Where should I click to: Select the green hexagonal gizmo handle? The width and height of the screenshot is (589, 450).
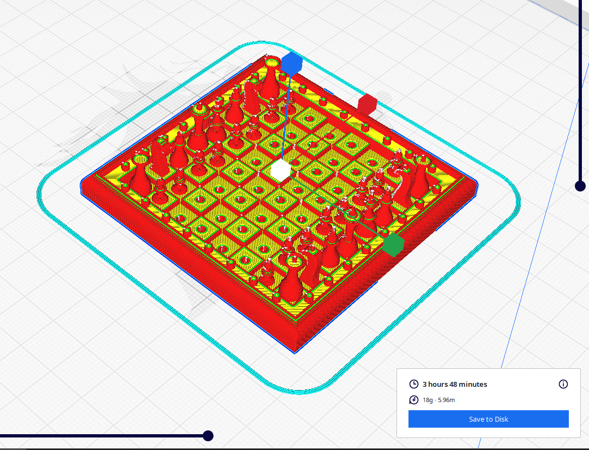click(x=394, y=245)
